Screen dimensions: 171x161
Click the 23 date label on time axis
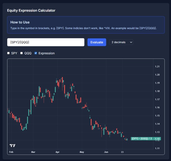(122, 152)
